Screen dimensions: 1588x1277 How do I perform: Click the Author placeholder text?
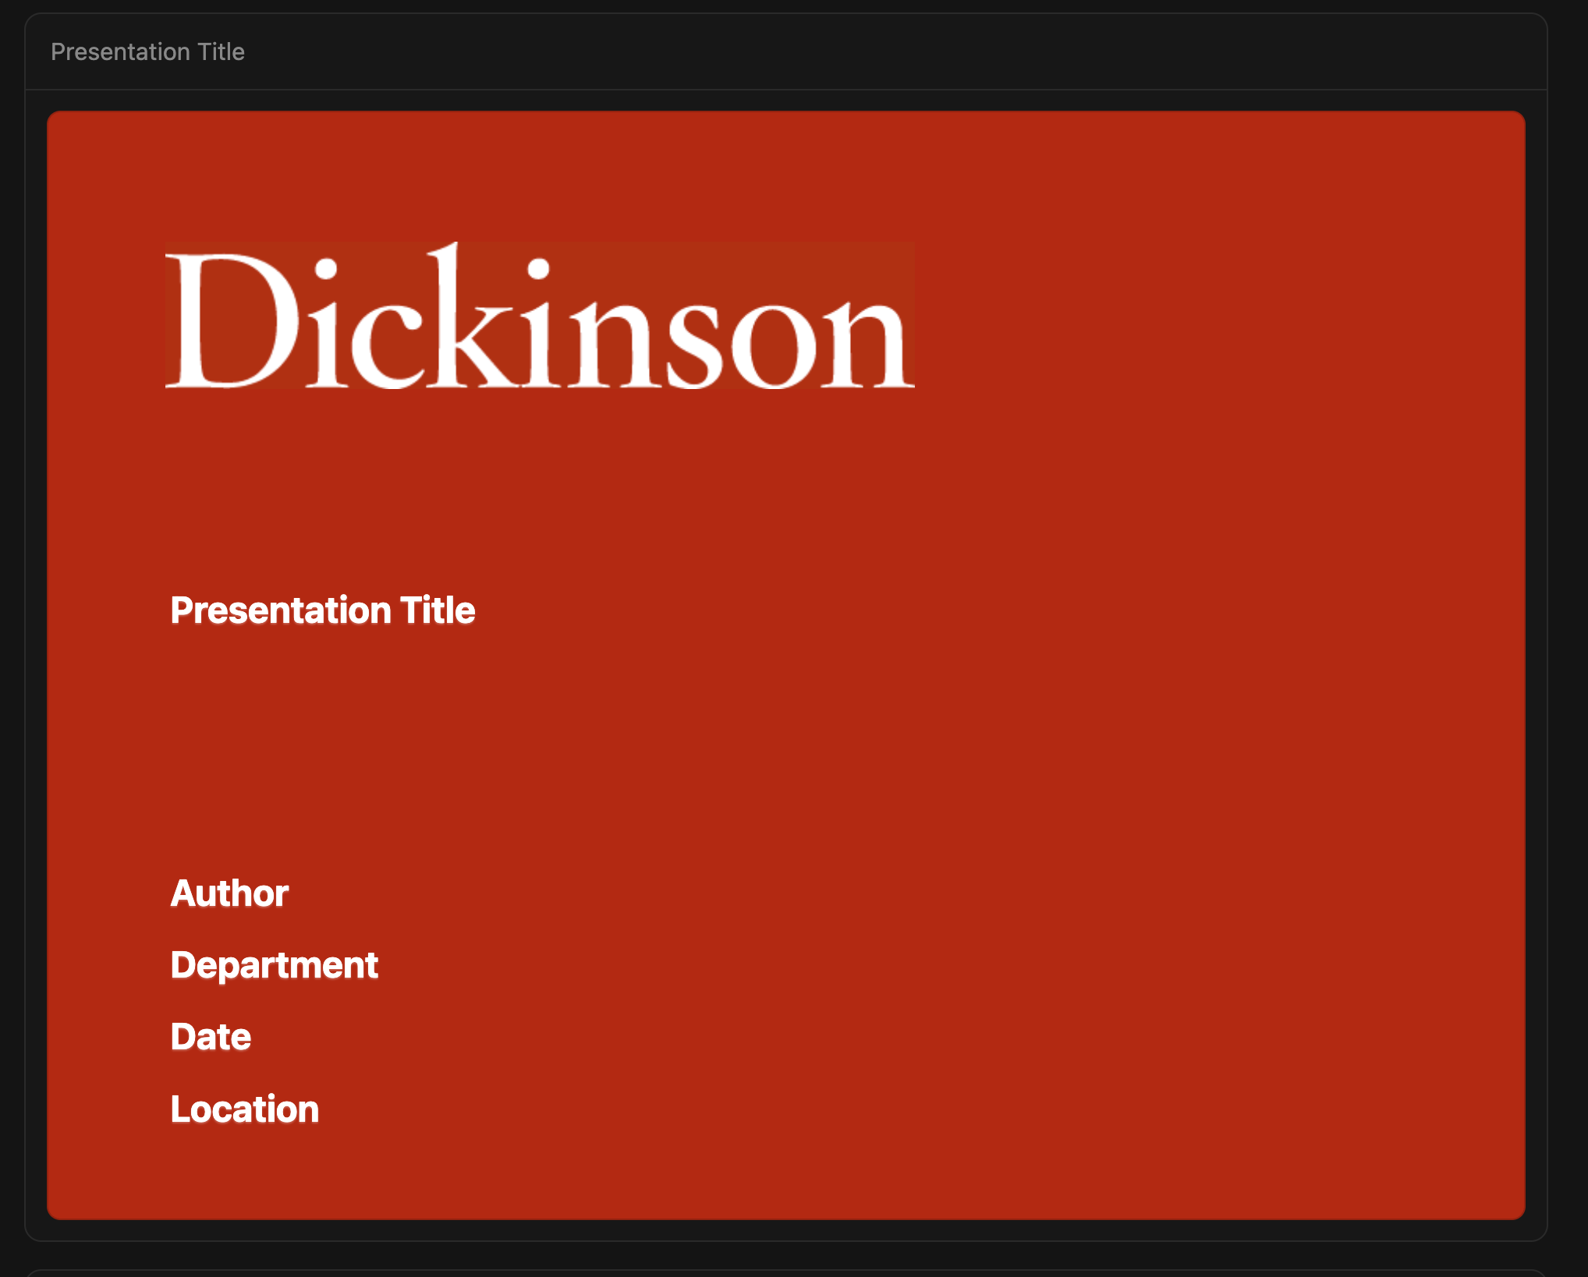(x=229, y=893)
